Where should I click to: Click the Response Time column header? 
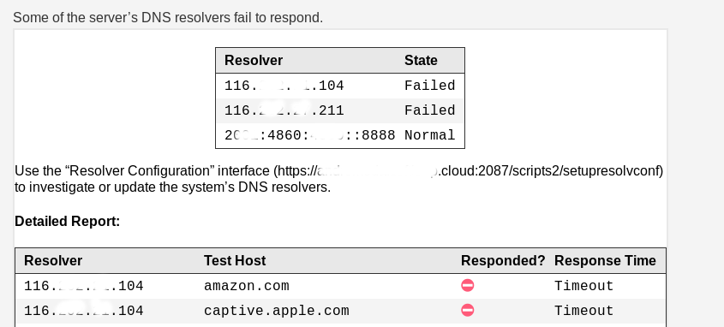pos(605,260)
